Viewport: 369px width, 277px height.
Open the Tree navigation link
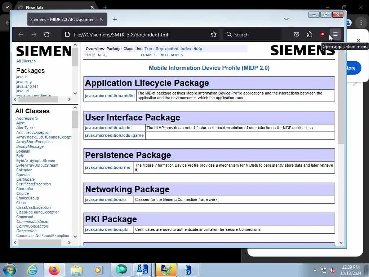point(149,49)
